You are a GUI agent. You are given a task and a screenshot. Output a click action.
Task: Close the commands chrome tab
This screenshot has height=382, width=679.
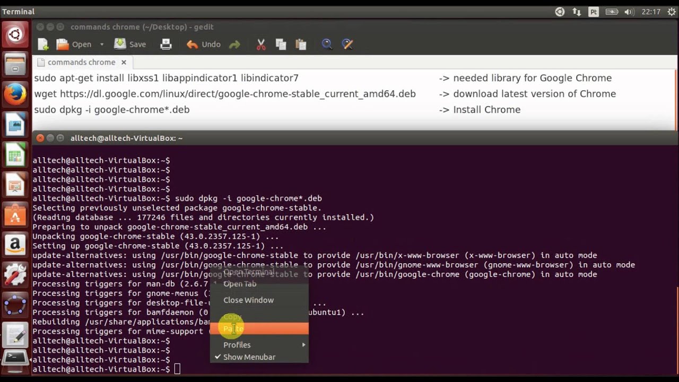(x=124, y=62)
